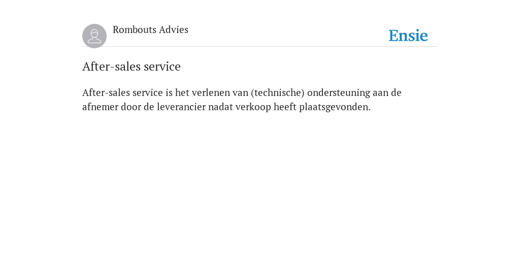Click the horizontal divider line below the header

point(260,46)
